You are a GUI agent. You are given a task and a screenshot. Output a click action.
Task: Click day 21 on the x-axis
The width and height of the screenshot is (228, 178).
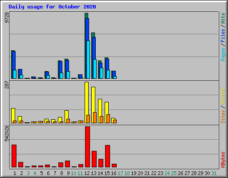pos(147,173)
